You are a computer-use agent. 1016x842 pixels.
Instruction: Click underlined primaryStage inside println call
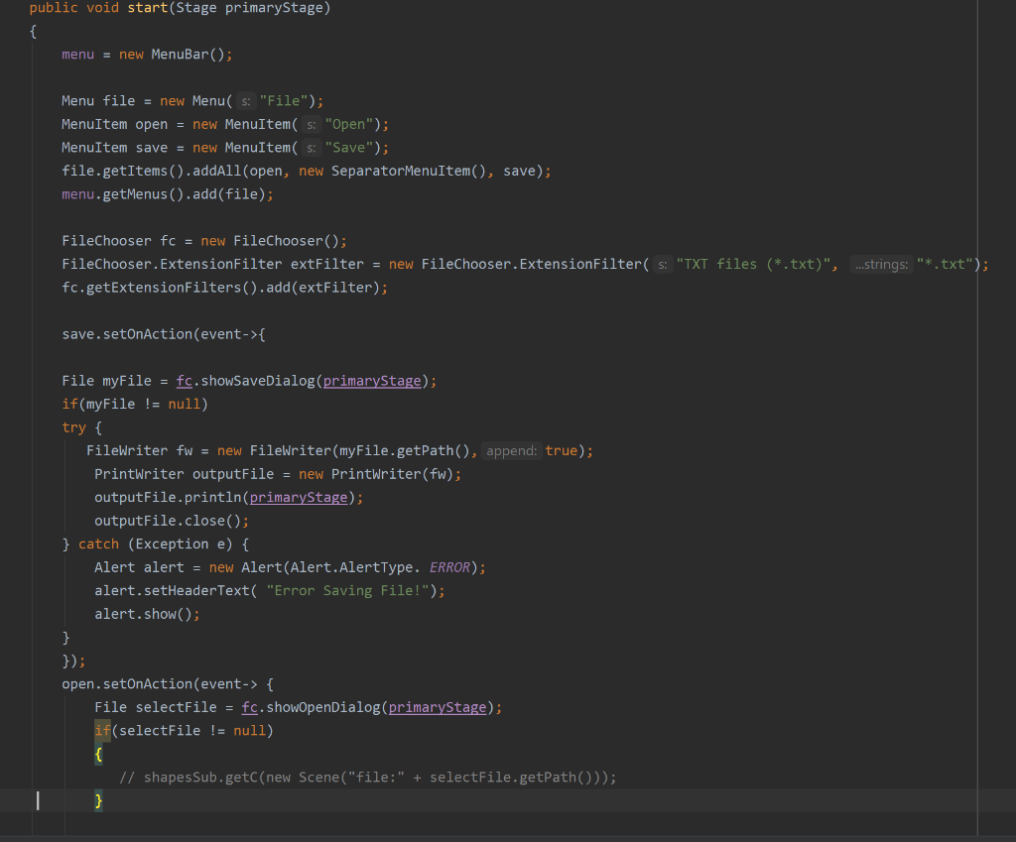298,497
